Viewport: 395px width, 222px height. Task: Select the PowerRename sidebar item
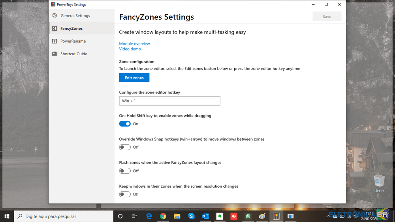[73, 41]
